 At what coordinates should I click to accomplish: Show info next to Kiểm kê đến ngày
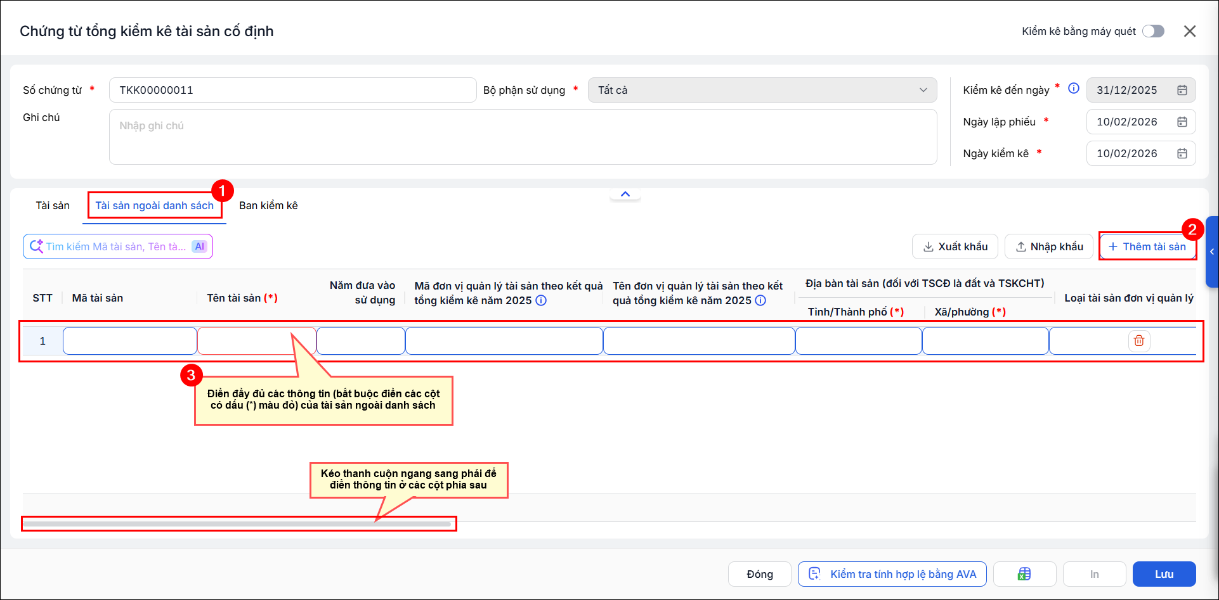1074,89
